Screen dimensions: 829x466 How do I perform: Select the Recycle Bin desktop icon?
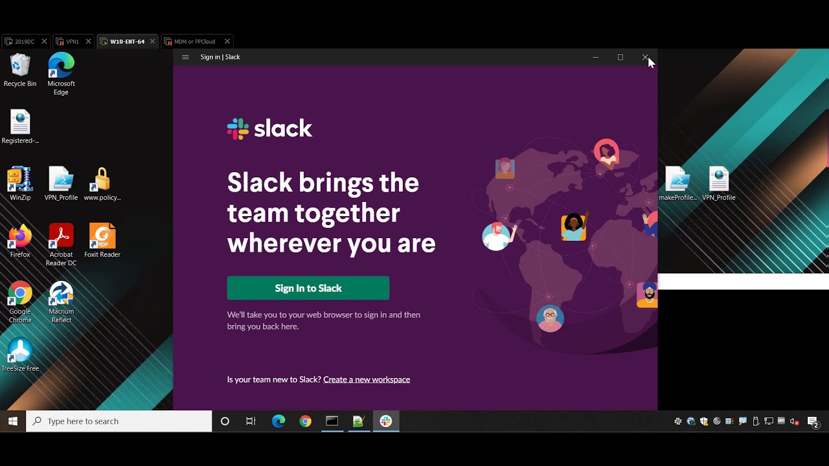tap(20, 70)
